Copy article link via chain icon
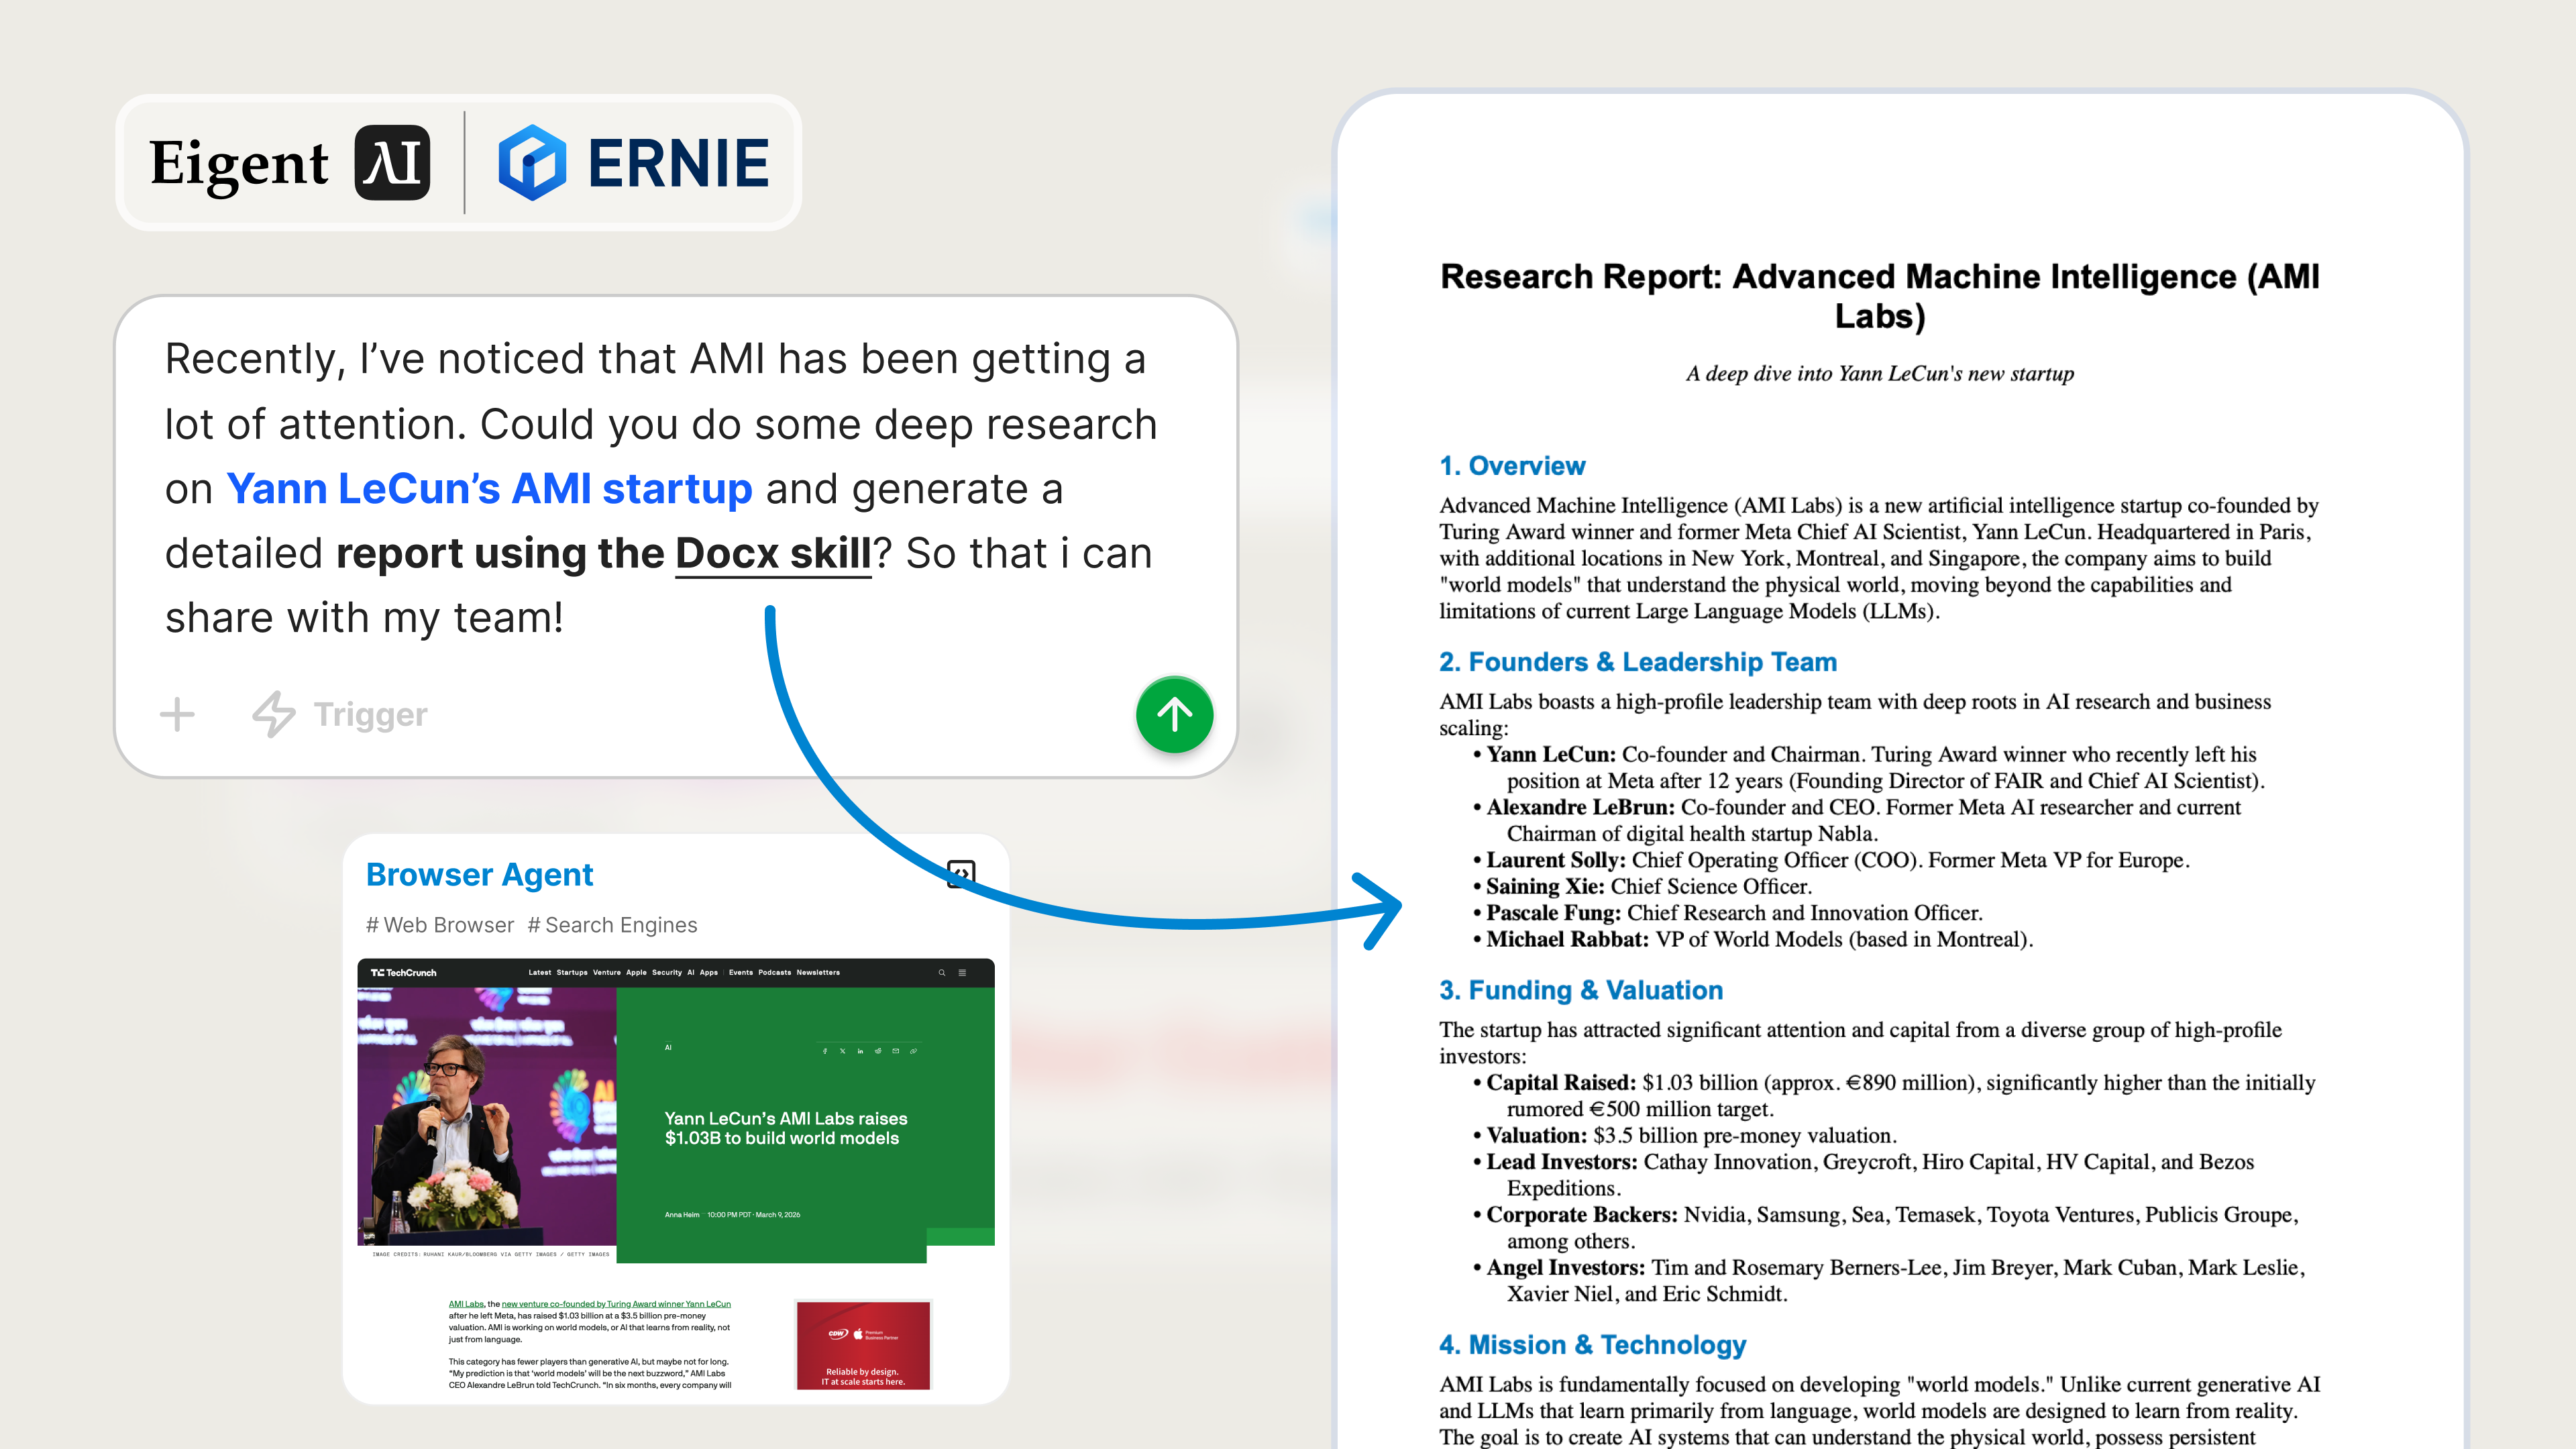The image size is (2576, 1449). (x=913, y=1051)
